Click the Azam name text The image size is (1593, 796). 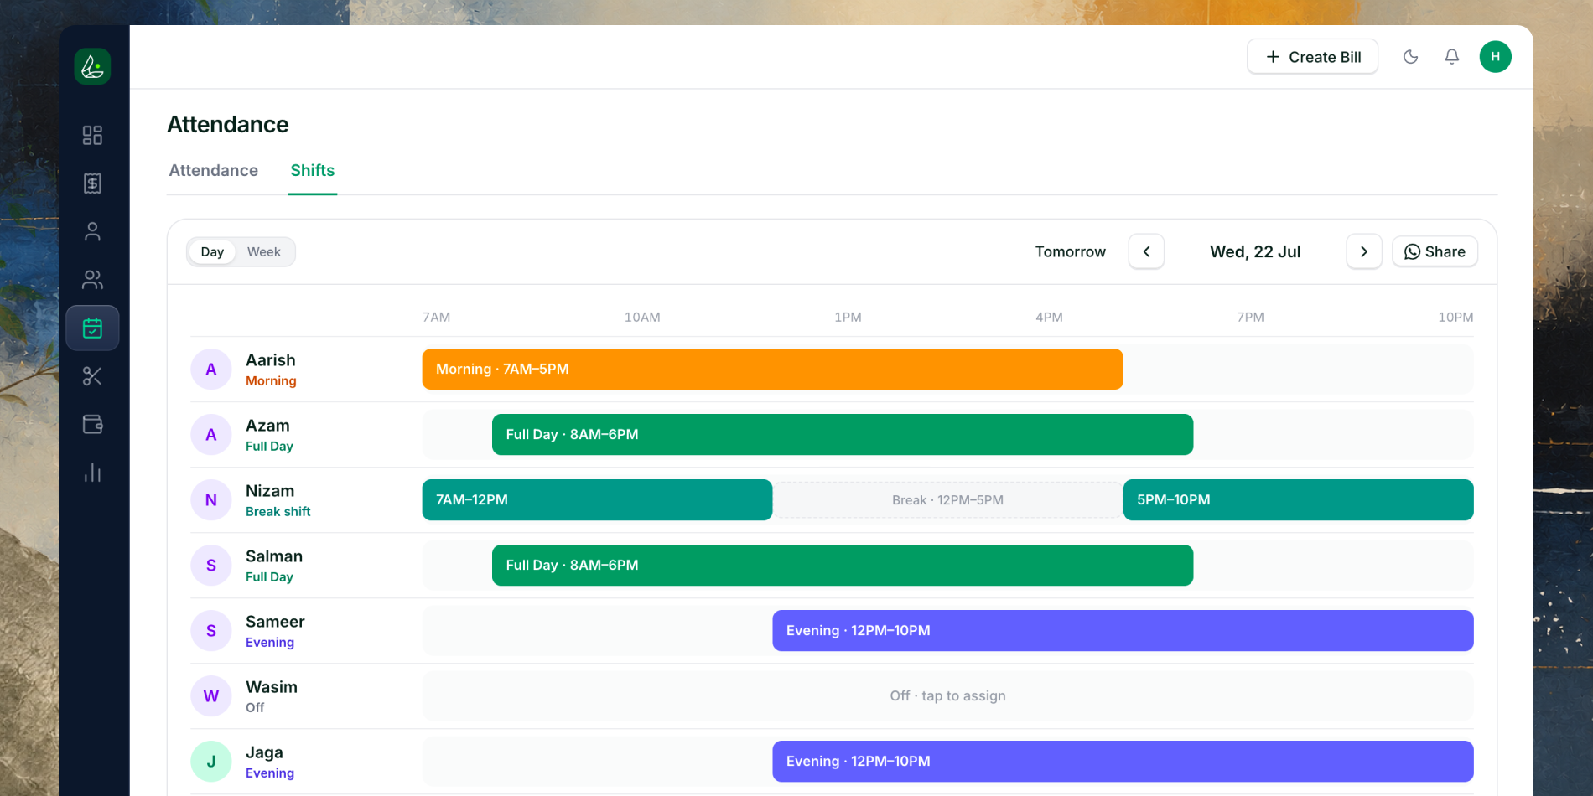point(267,426)
